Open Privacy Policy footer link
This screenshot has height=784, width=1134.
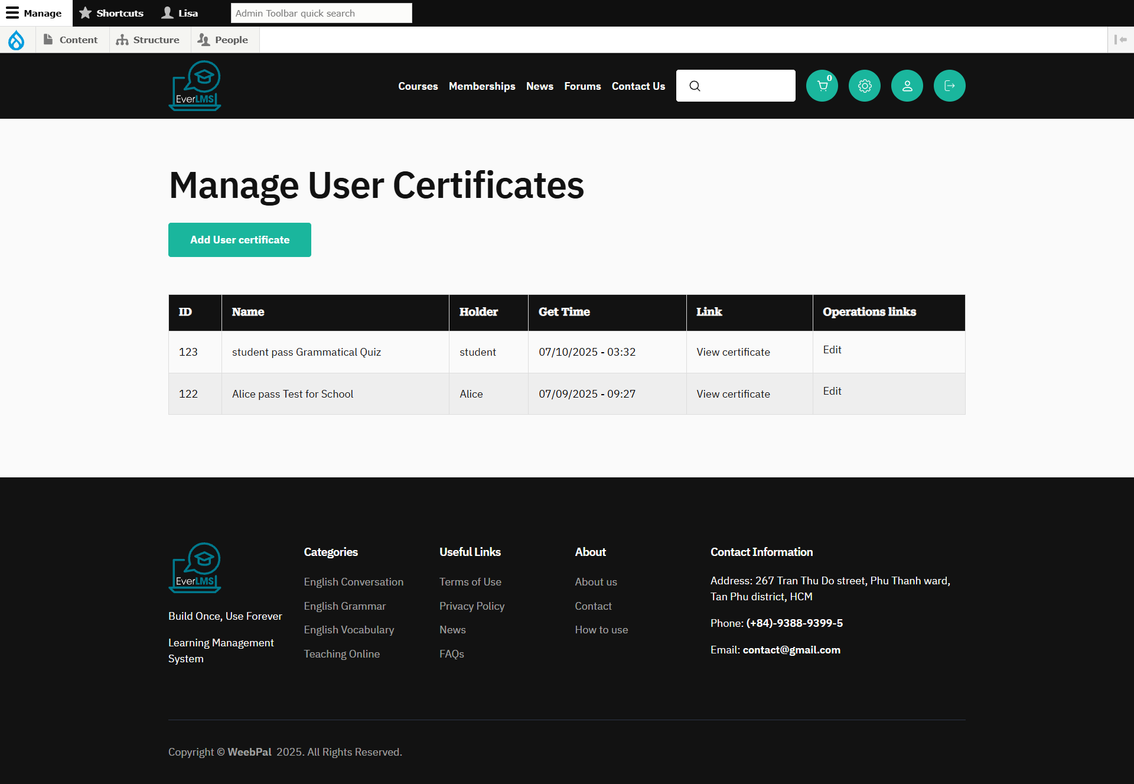(x=471, y=606)
